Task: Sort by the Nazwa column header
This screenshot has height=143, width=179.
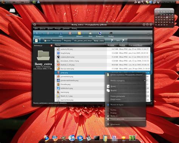Action: click(x=81, y=45)
